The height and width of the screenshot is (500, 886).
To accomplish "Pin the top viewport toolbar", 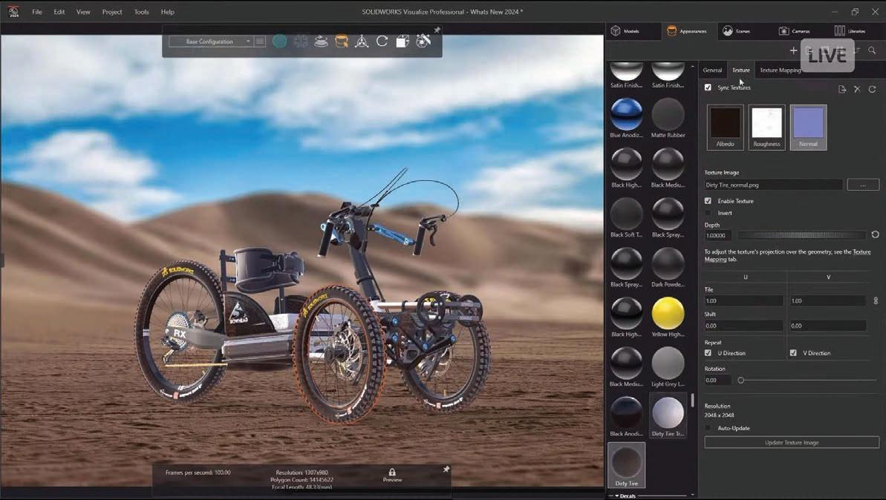I will pyautogui.click(x=437, y=30).
